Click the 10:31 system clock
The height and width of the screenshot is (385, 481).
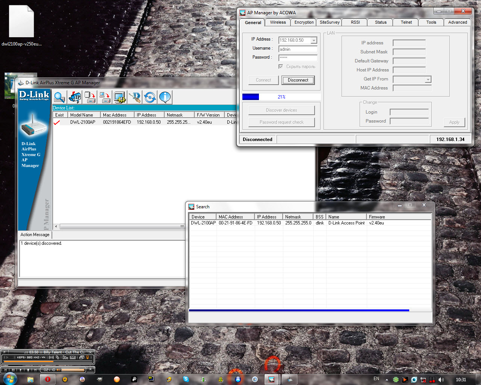(461, 380)
